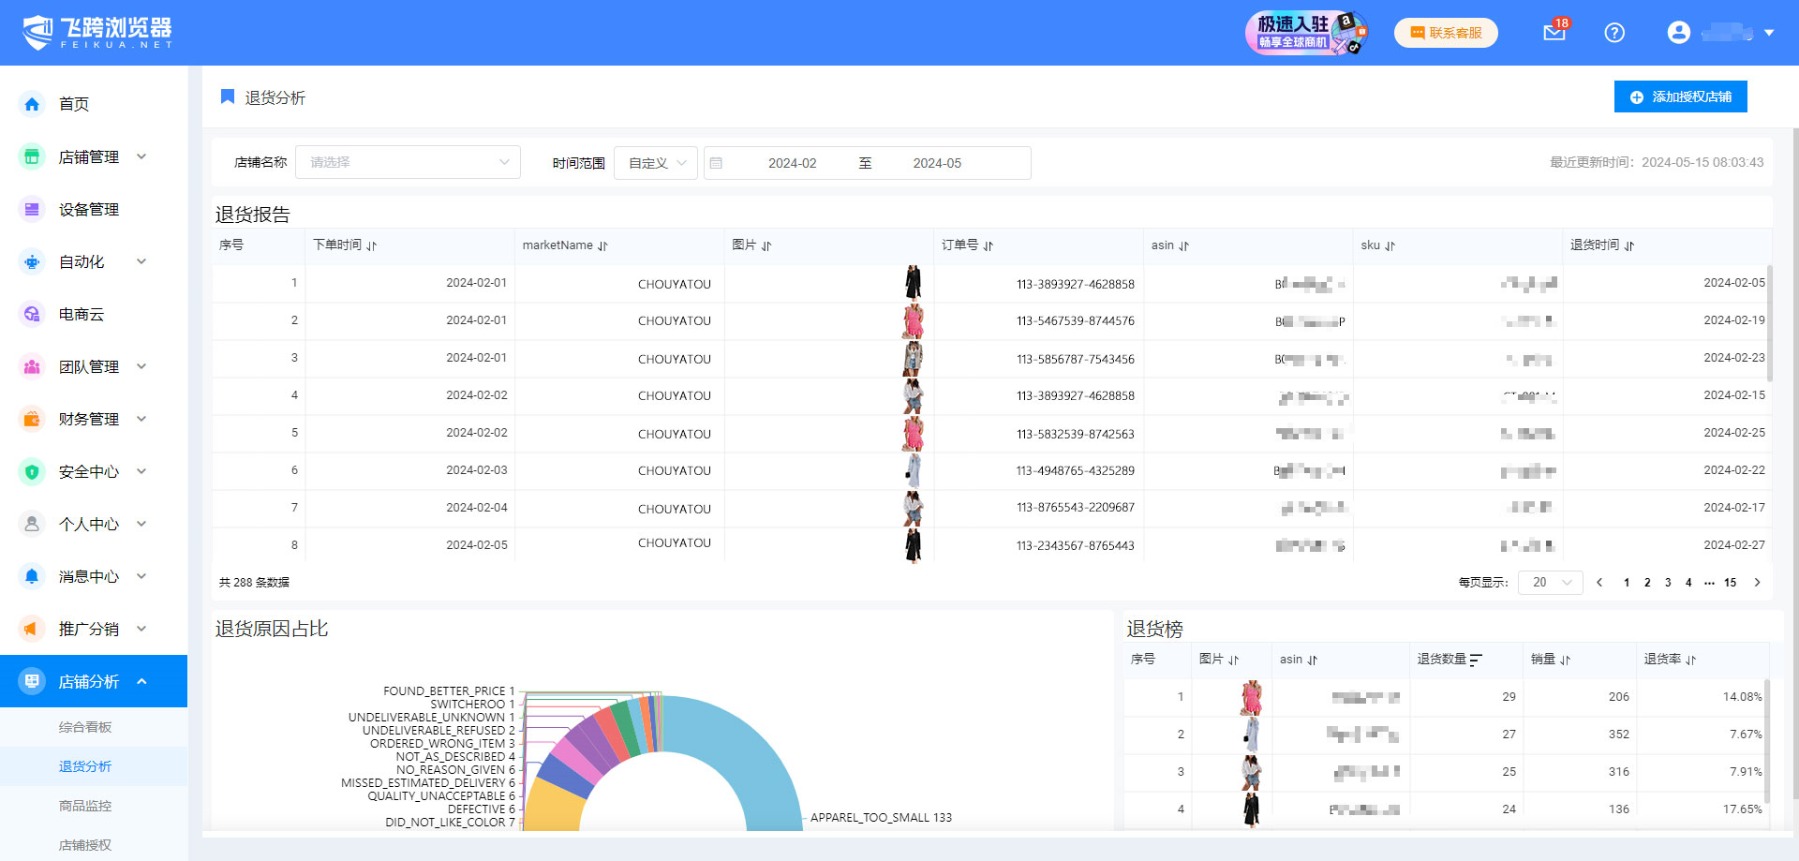Open the page size dropdown showing 20
The width and height of the screenshot is (1799, 861).
tap(1550, 583)
